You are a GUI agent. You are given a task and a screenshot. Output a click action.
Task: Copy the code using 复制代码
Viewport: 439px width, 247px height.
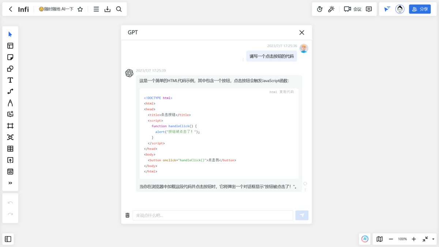click(x=287, y=92)
